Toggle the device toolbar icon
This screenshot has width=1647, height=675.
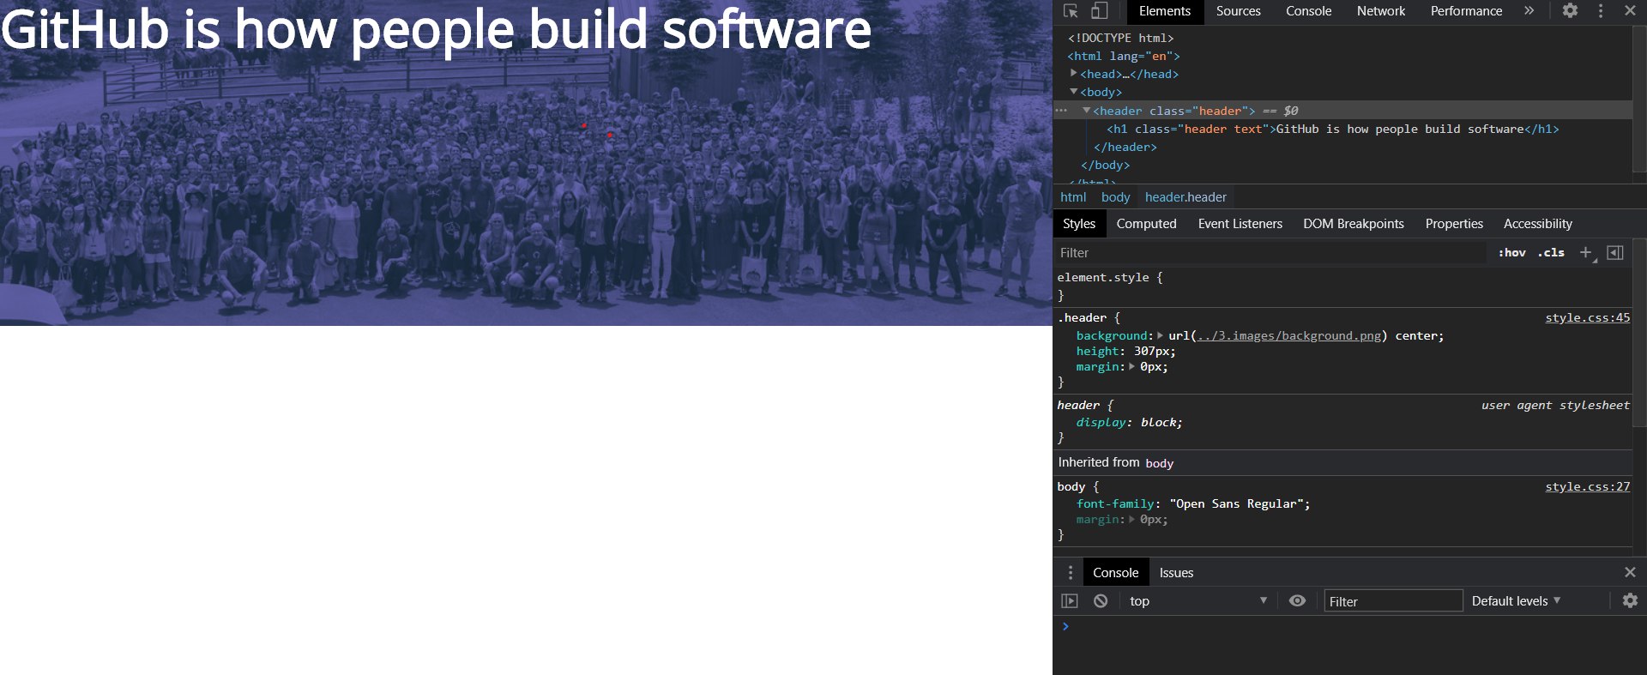coord(1099,11)
